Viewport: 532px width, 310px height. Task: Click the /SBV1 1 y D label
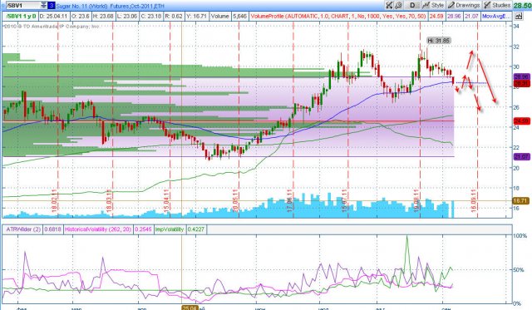pyautogui.click(x=21, y=16)
